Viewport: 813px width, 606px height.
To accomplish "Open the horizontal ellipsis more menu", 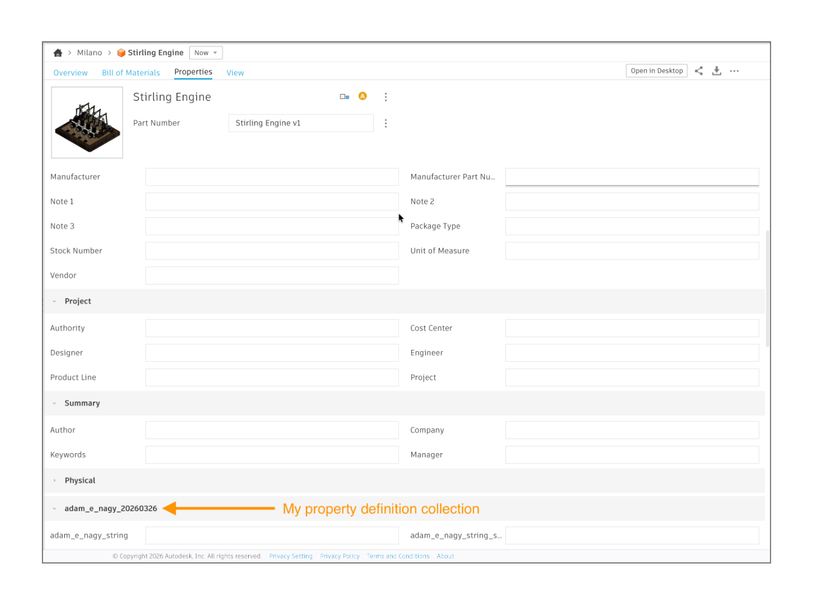I will [734, 71].
